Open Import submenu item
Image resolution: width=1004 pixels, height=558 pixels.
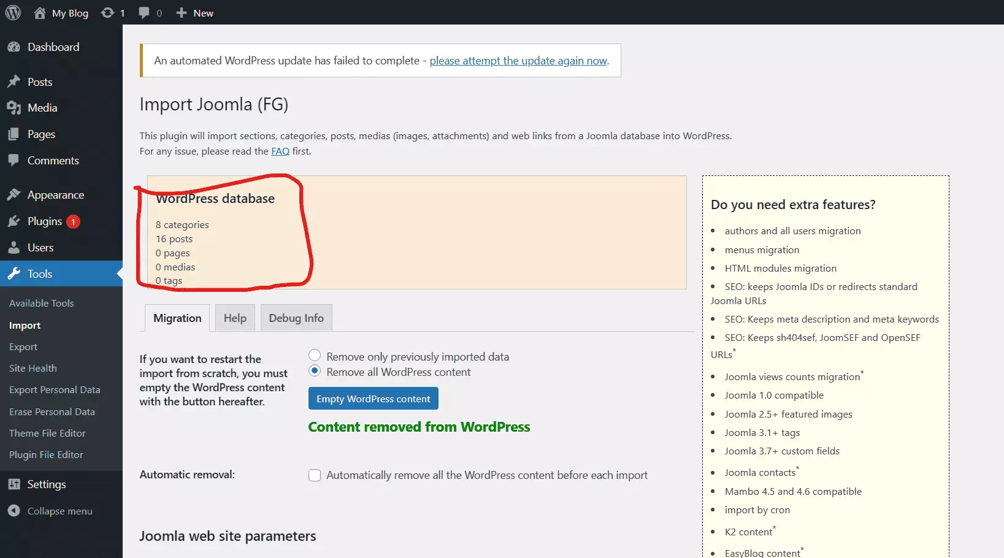pyautogui.click(x=25, y=326)
